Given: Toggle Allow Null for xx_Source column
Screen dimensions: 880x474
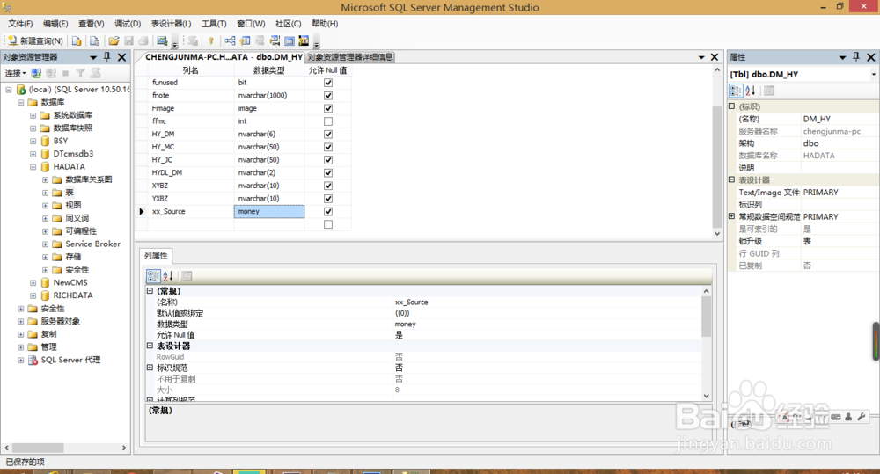Looking at the screenshot, I should click(x=328, y=211).
